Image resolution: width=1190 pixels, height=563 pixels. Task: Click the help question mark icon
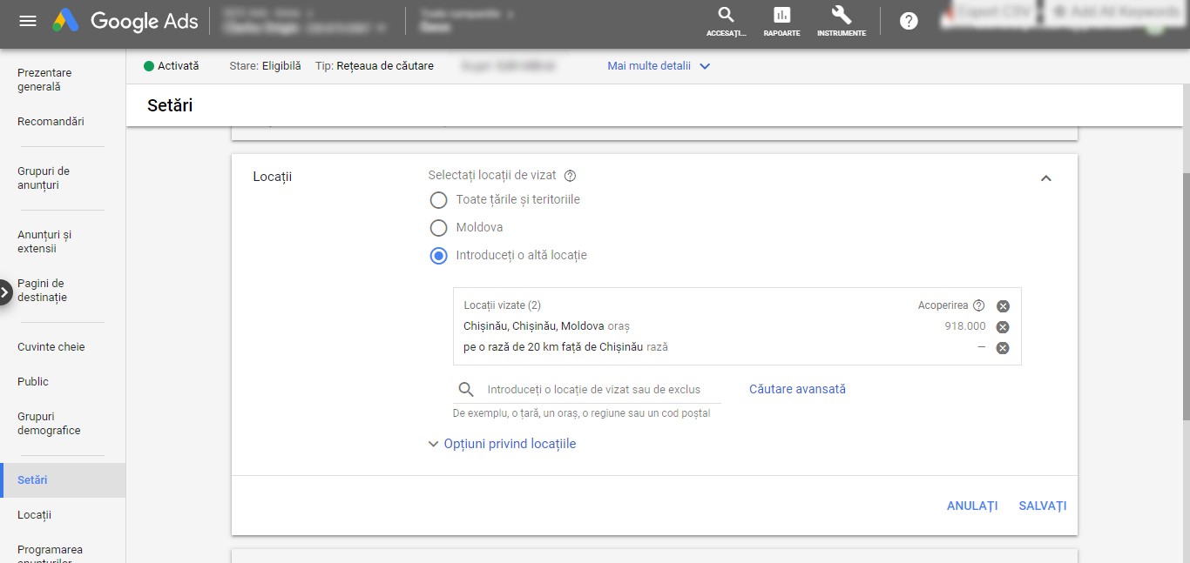[909, 21]
